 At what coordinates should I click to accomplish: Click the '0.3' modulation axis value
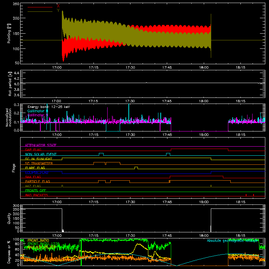point(16,105)
